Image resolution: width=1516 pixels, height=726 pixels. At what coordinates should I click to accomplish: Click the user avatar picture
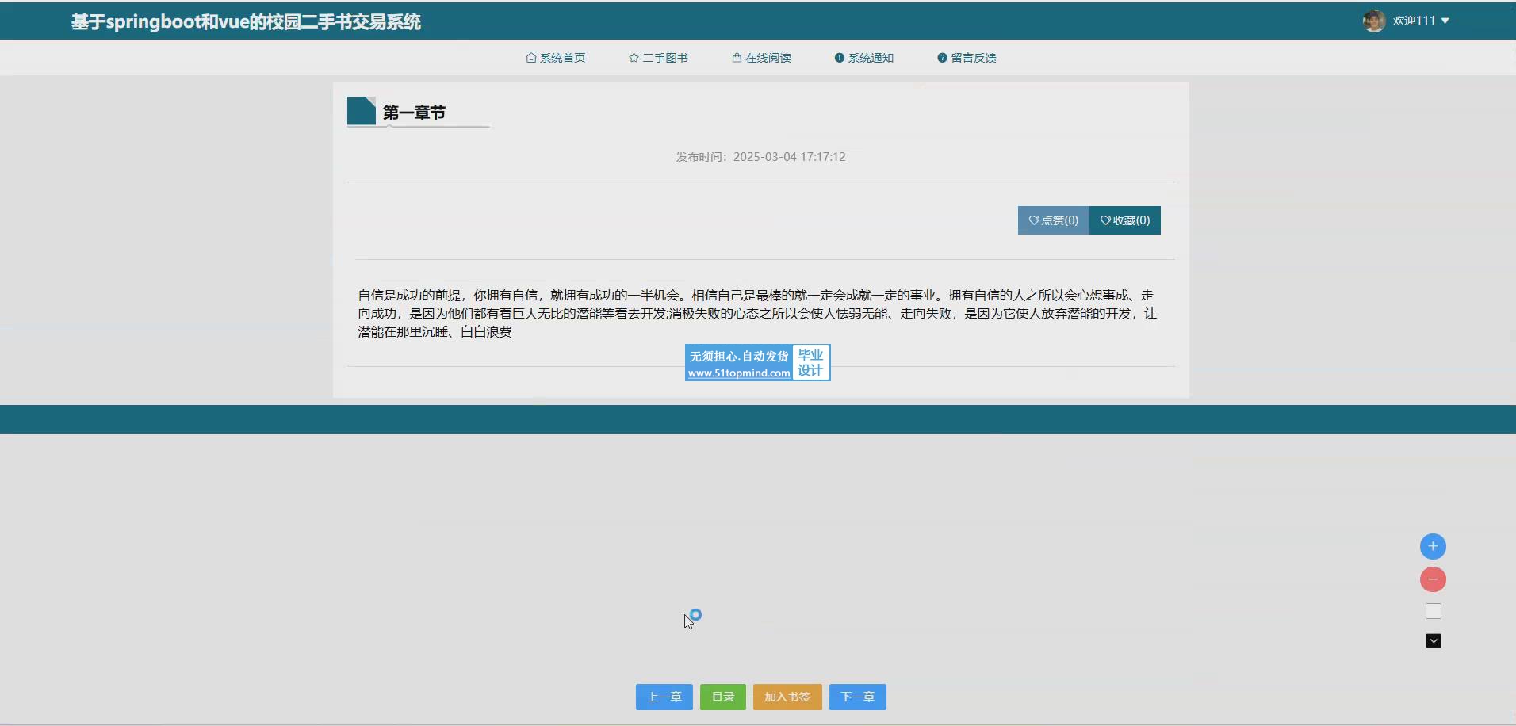(x=1373, y=21)
